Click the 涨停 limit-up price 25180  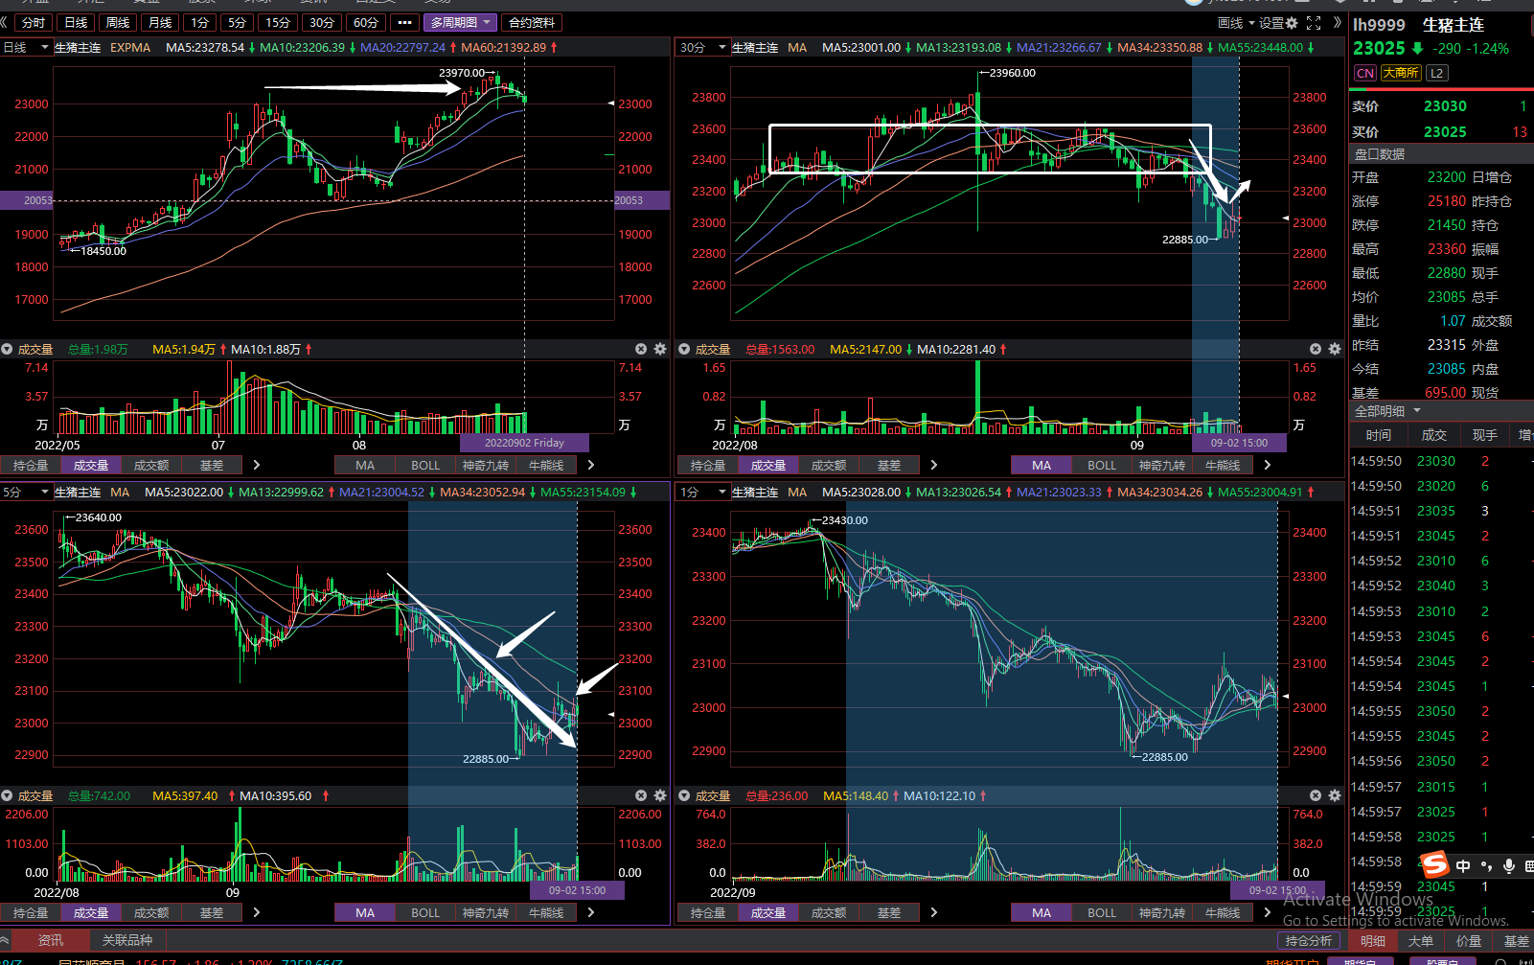pyautogui.click(x=1447, y=201)
